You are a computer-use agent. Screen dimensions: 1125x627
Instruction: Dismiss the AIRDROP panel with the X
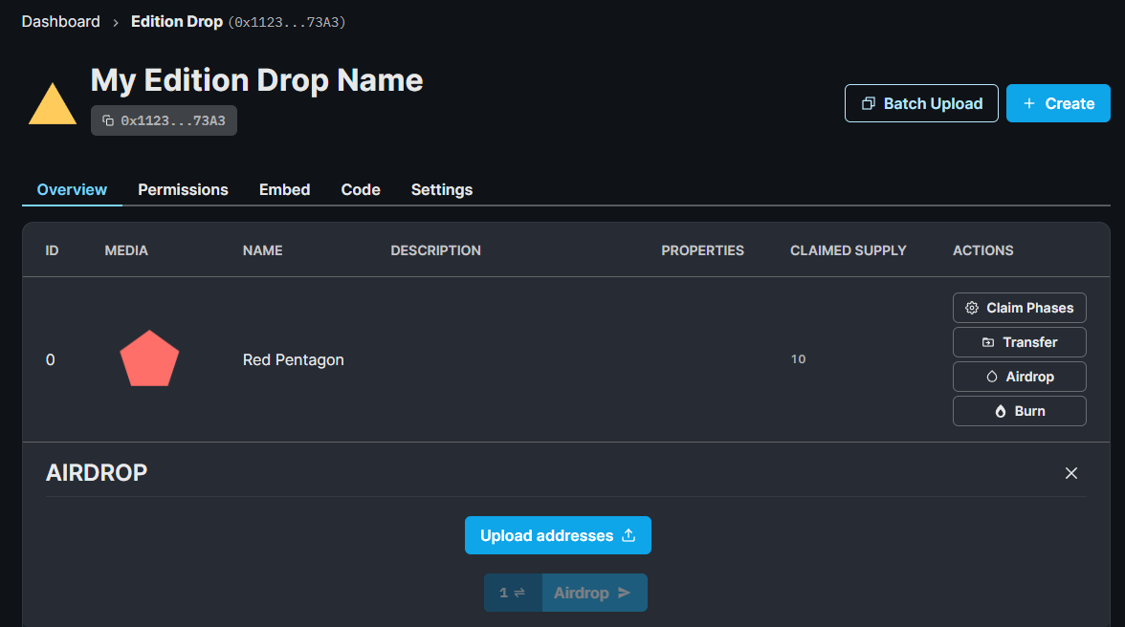1071,472
